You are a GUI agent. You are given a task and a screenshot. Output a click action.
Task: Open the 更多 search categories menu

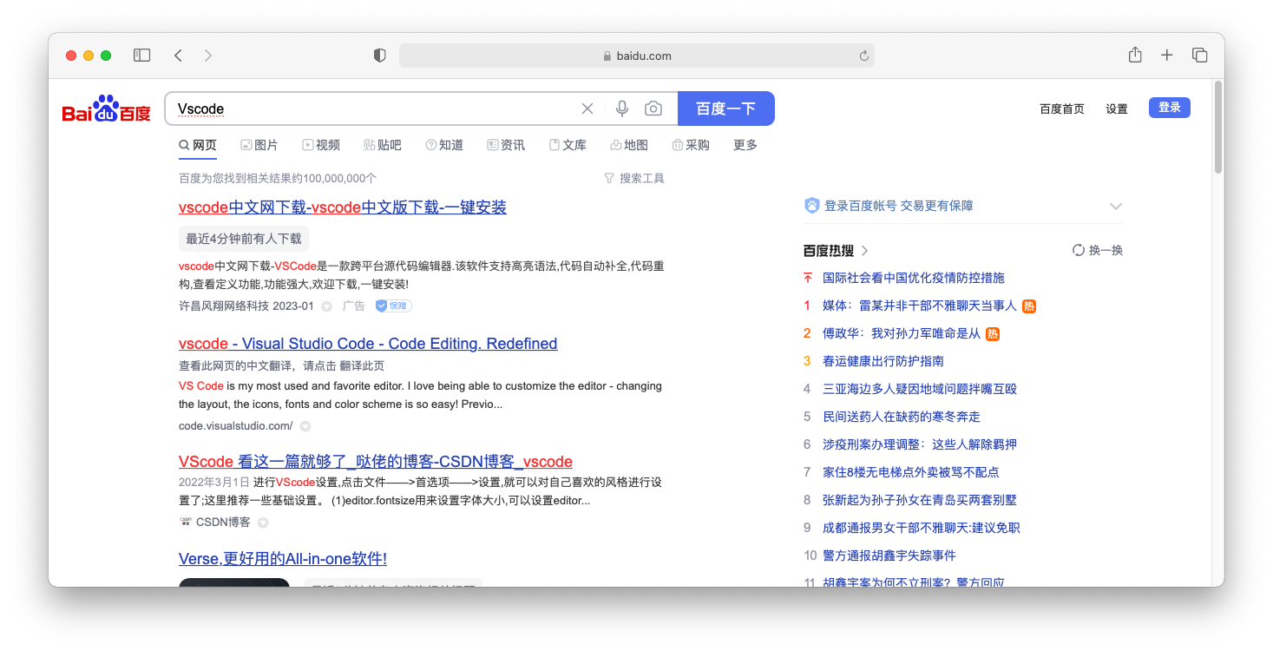745,145
